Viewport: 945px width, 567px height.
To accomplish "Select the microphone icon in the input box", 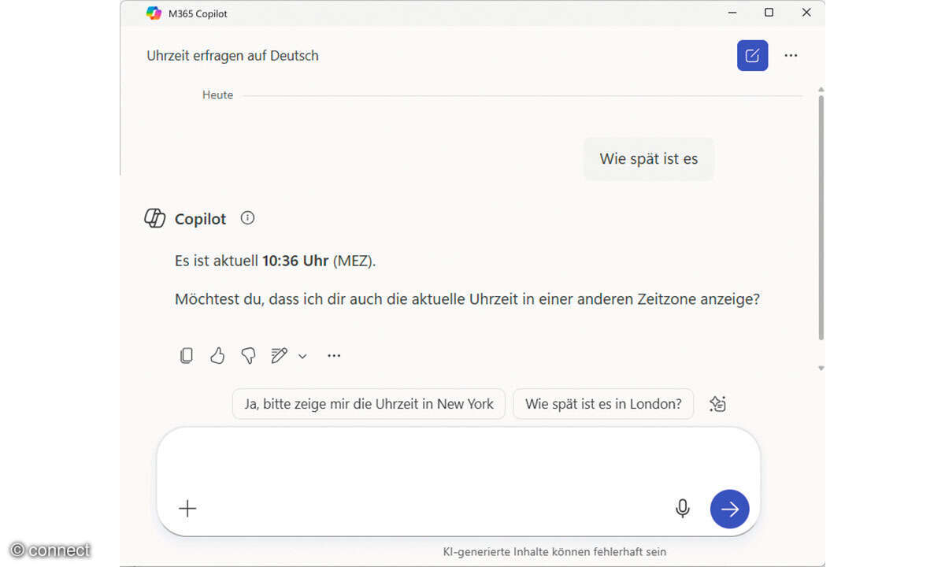I will pos(682,508).
